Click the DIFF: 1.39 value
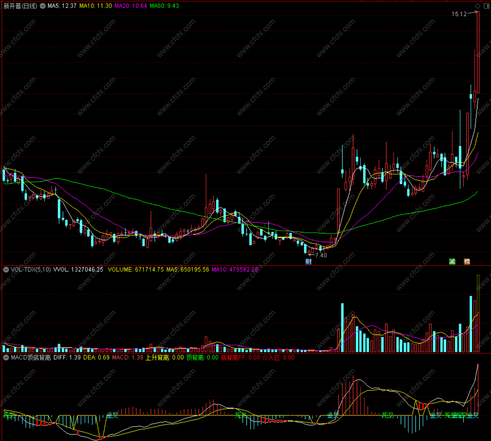Image resolution: width=491 pixels, height=441 pixels. (x=67, y=357)
